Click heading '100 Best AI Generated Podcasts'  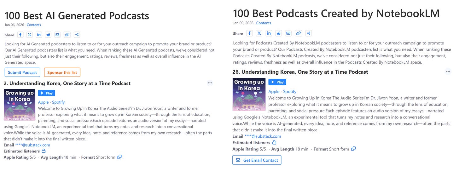point(77,15)
